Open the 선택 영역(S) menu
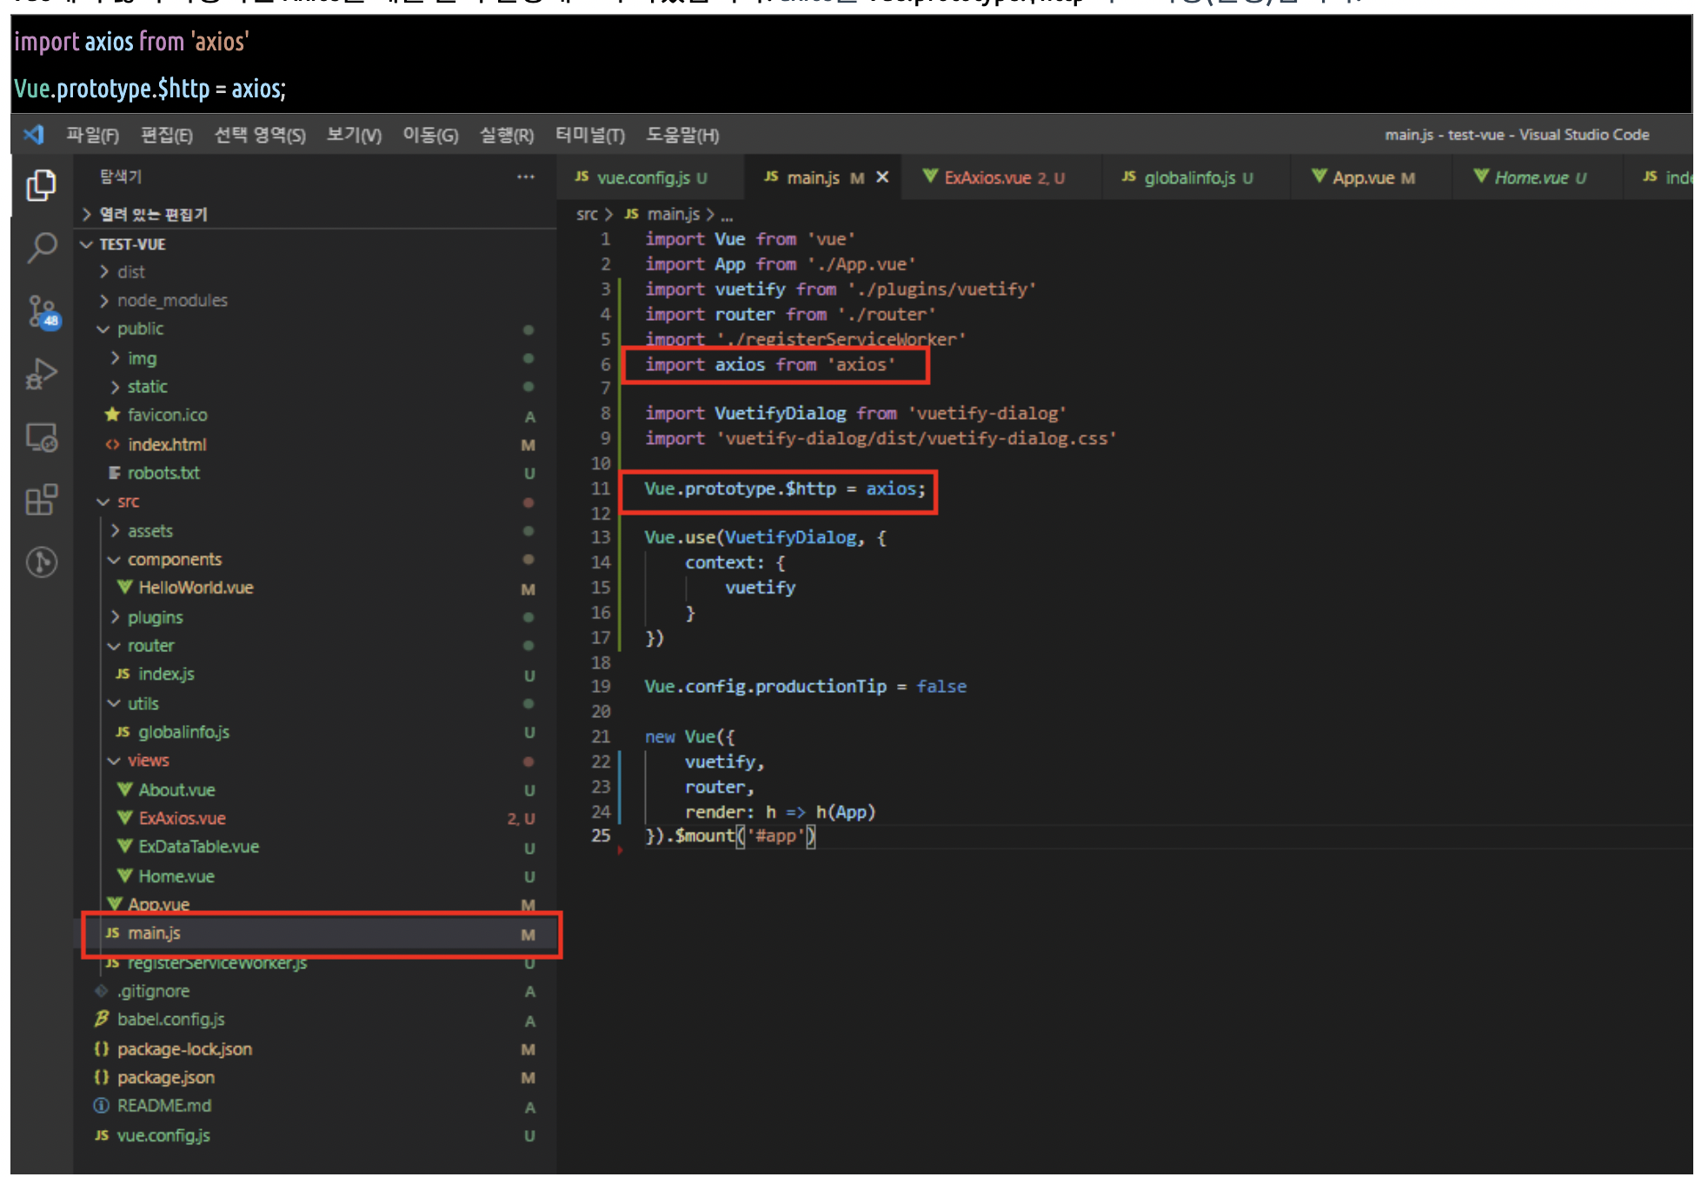 [x=260, y=135]
